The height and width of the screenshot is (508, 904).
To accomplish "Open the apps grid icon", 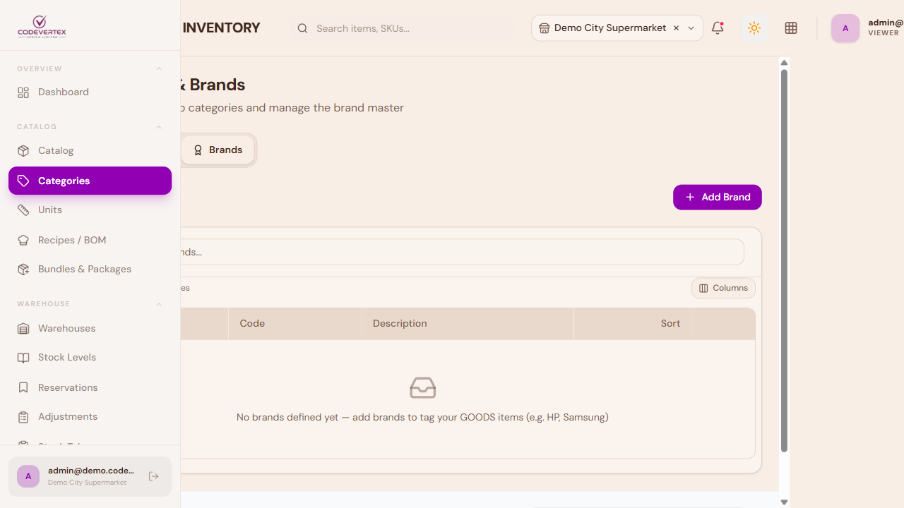I will click(x=791, y=28).
